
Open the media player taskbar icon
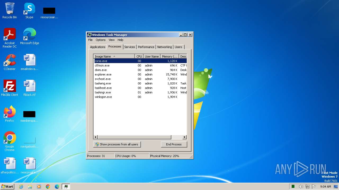(x=39, y=187)
